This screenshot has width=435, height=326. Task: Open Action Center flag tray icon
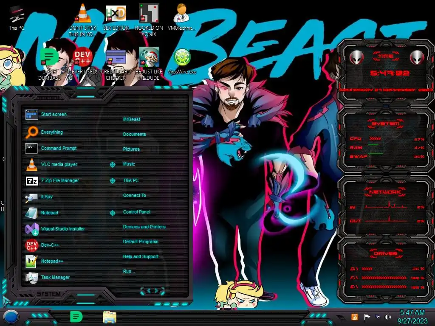point(367,317)
